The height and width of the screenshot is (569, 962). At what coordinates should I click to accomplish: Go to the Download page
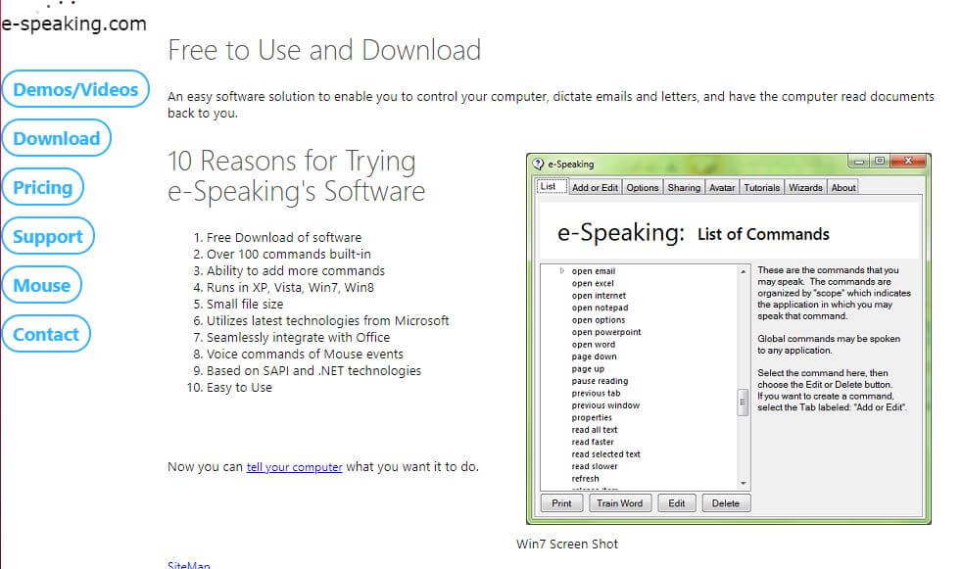coord(57,138)
